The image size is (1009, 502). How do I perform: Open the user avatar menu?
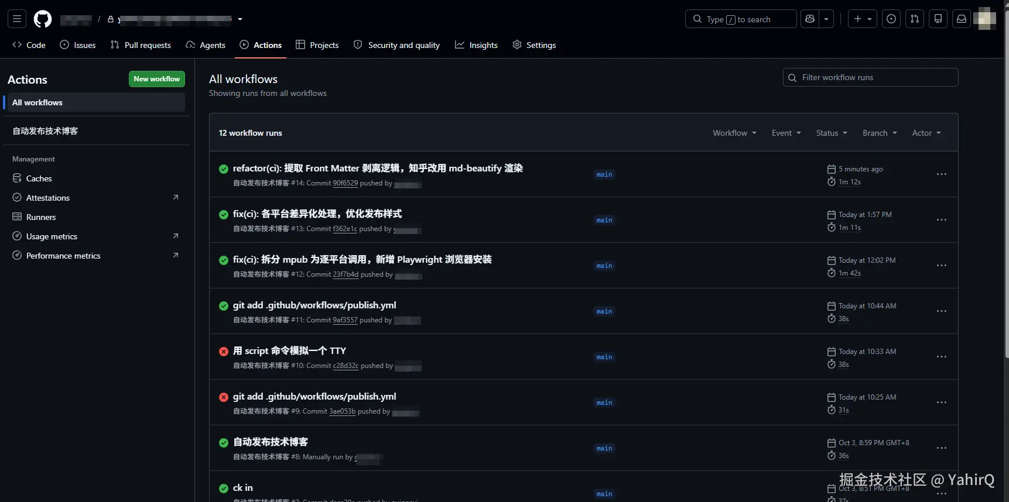(985, 19)
